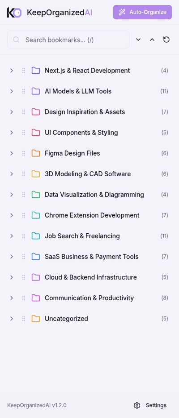Click the green folder icon for Data Visualization & Diagramming
Screen dimensions: 179x418
point(36,195)
